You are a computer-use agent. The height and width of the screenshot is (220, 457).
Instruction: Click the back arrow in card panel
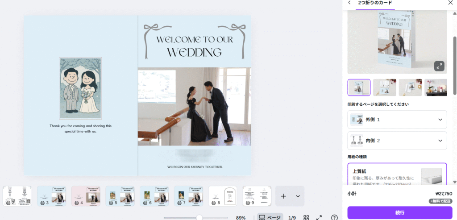pos(349,3)
